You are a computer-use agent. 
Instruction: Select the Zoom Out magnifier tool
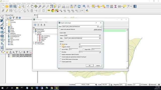coord(44,6)
